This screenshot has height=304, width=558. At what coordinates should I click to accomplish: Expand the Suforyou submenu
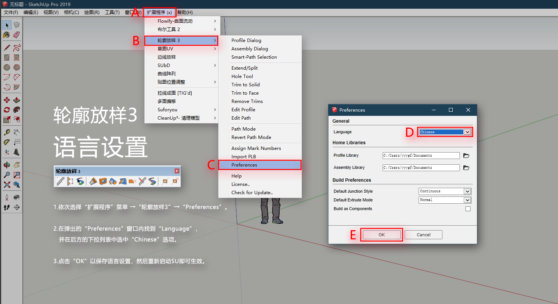coord(181,110)
